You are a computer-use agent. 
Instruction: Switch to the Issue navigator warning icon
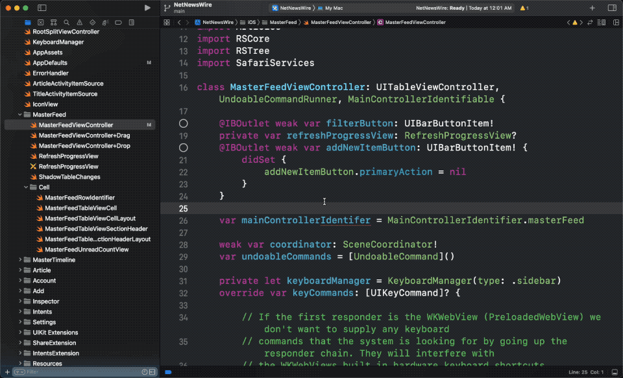click(80, 22)
